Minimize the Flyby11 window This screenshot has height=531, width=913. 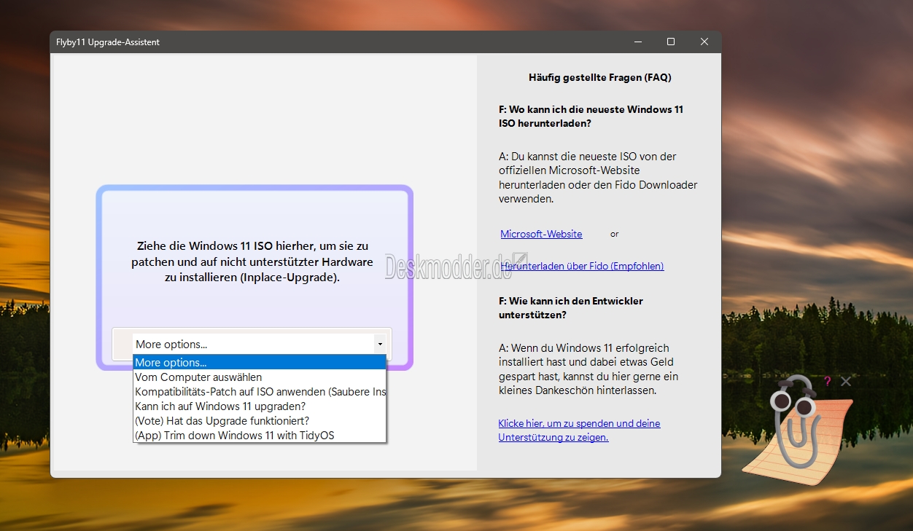(637, 42)
